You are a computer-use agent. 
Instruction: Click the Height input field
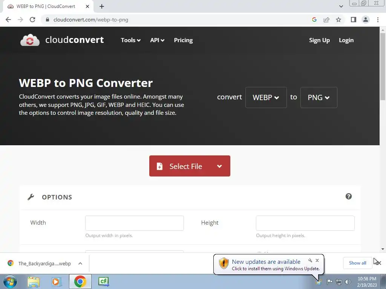(x=305, y=223)
